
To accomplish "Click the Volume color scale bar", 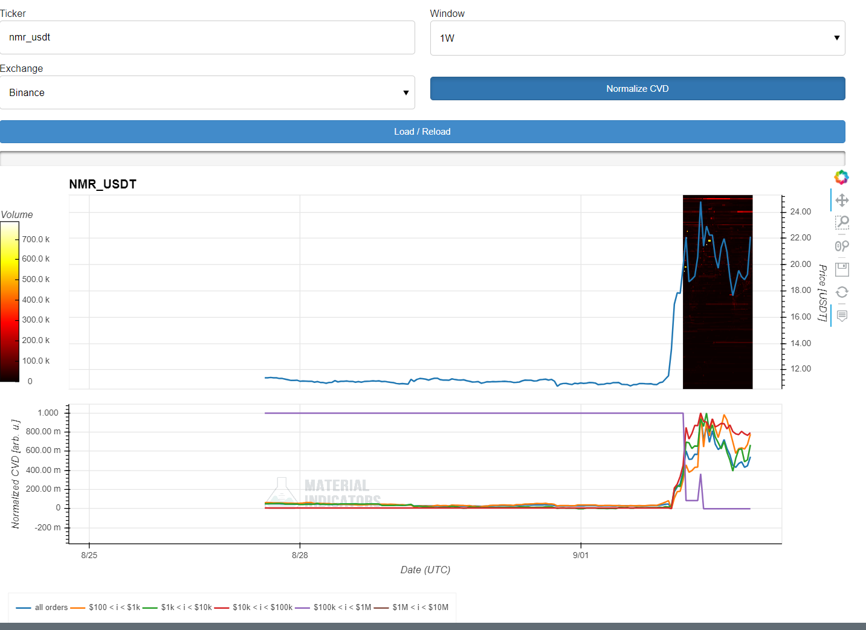I will point(10,301).
